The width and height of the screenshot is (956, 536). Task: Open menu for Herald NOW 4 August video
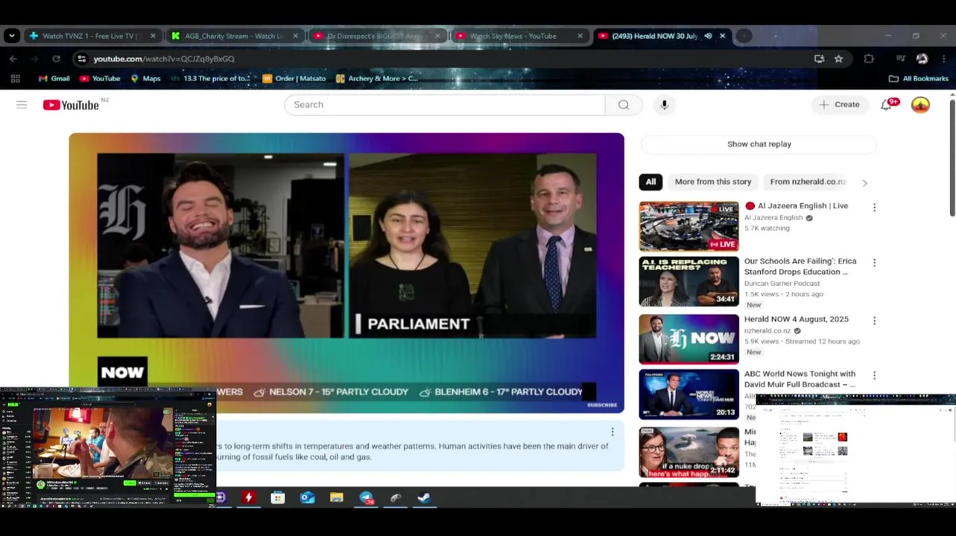coord(874,321)
